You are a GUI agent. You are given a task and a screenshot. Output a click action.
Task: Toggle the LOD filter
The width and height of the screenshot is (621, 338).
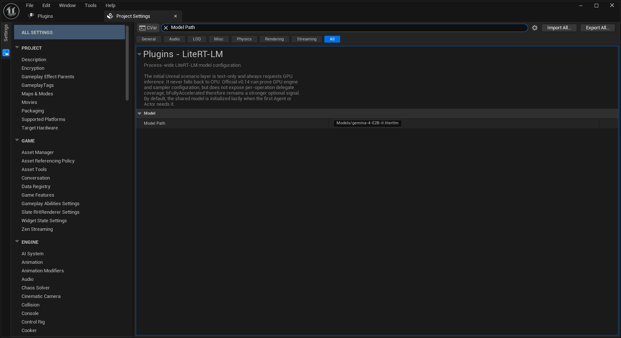click(x=197, y=39)
